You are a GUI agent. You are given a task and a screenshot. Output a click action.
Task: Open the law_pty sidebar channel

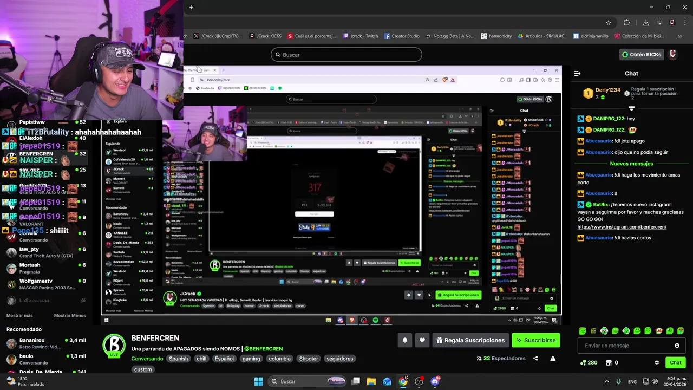[x=46, y=252]
